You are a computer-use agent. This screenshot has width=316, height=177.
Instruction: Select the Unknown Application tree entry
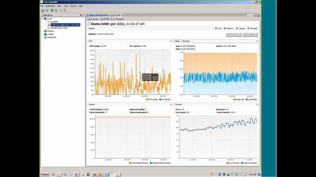[65, 25]
